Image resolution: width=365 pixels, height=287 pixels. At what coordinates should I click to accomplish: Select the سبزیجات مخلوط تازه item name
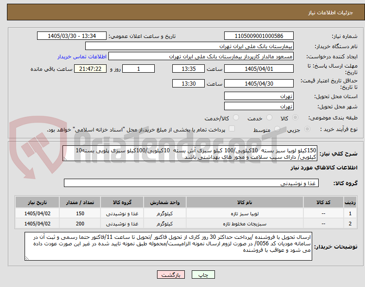pyautogui.click(x=245, y=224)
